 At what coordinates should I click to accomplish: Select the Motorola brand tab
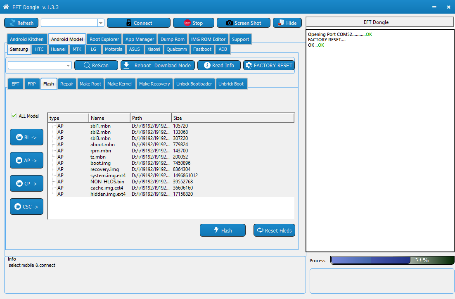pyautogui.click(x=114, y=49)
